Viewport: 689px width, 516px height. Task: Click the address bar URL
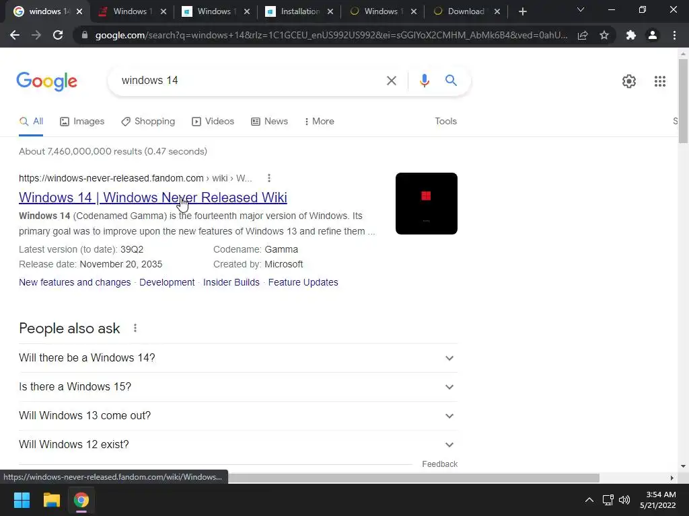(331, 35)
